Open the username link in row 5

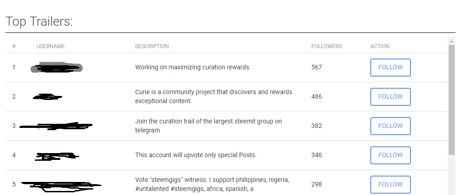point(61,186)
